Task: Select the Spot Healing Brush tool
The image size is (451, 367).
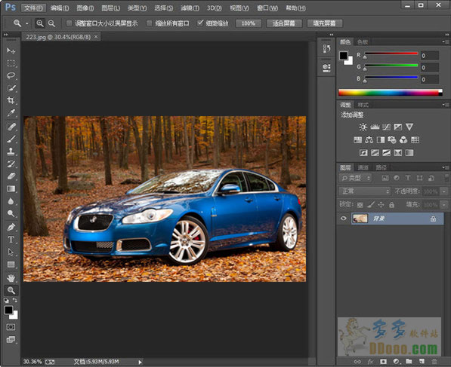Action: click(x=11, y=127)
